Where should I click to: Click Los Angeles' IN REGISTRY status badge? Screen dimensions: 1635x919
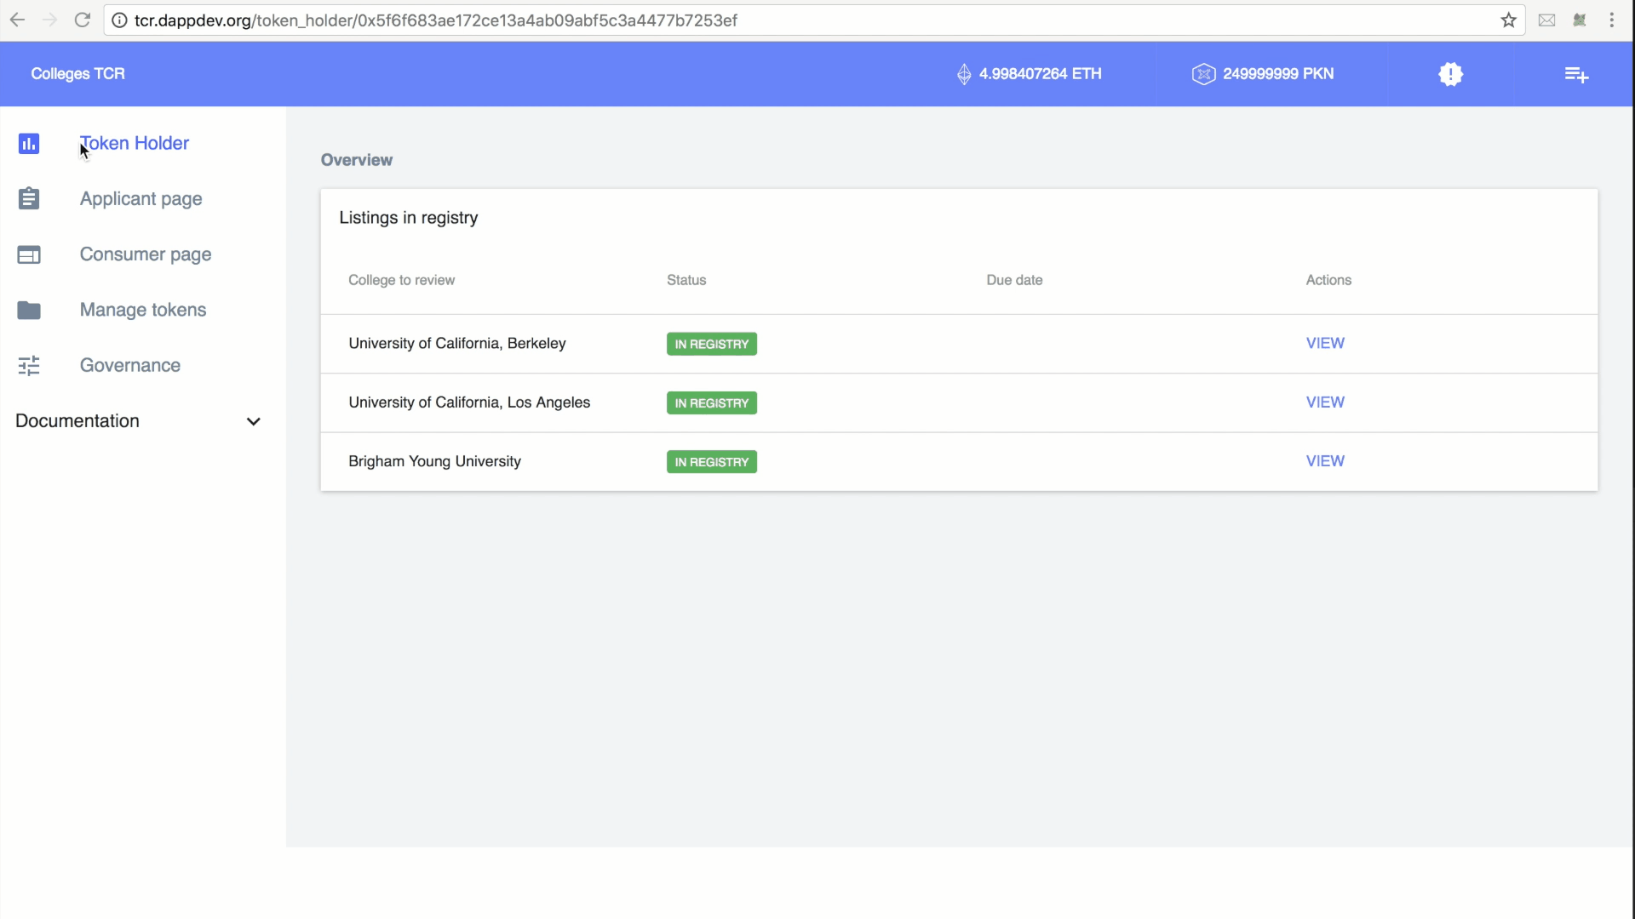712,402
